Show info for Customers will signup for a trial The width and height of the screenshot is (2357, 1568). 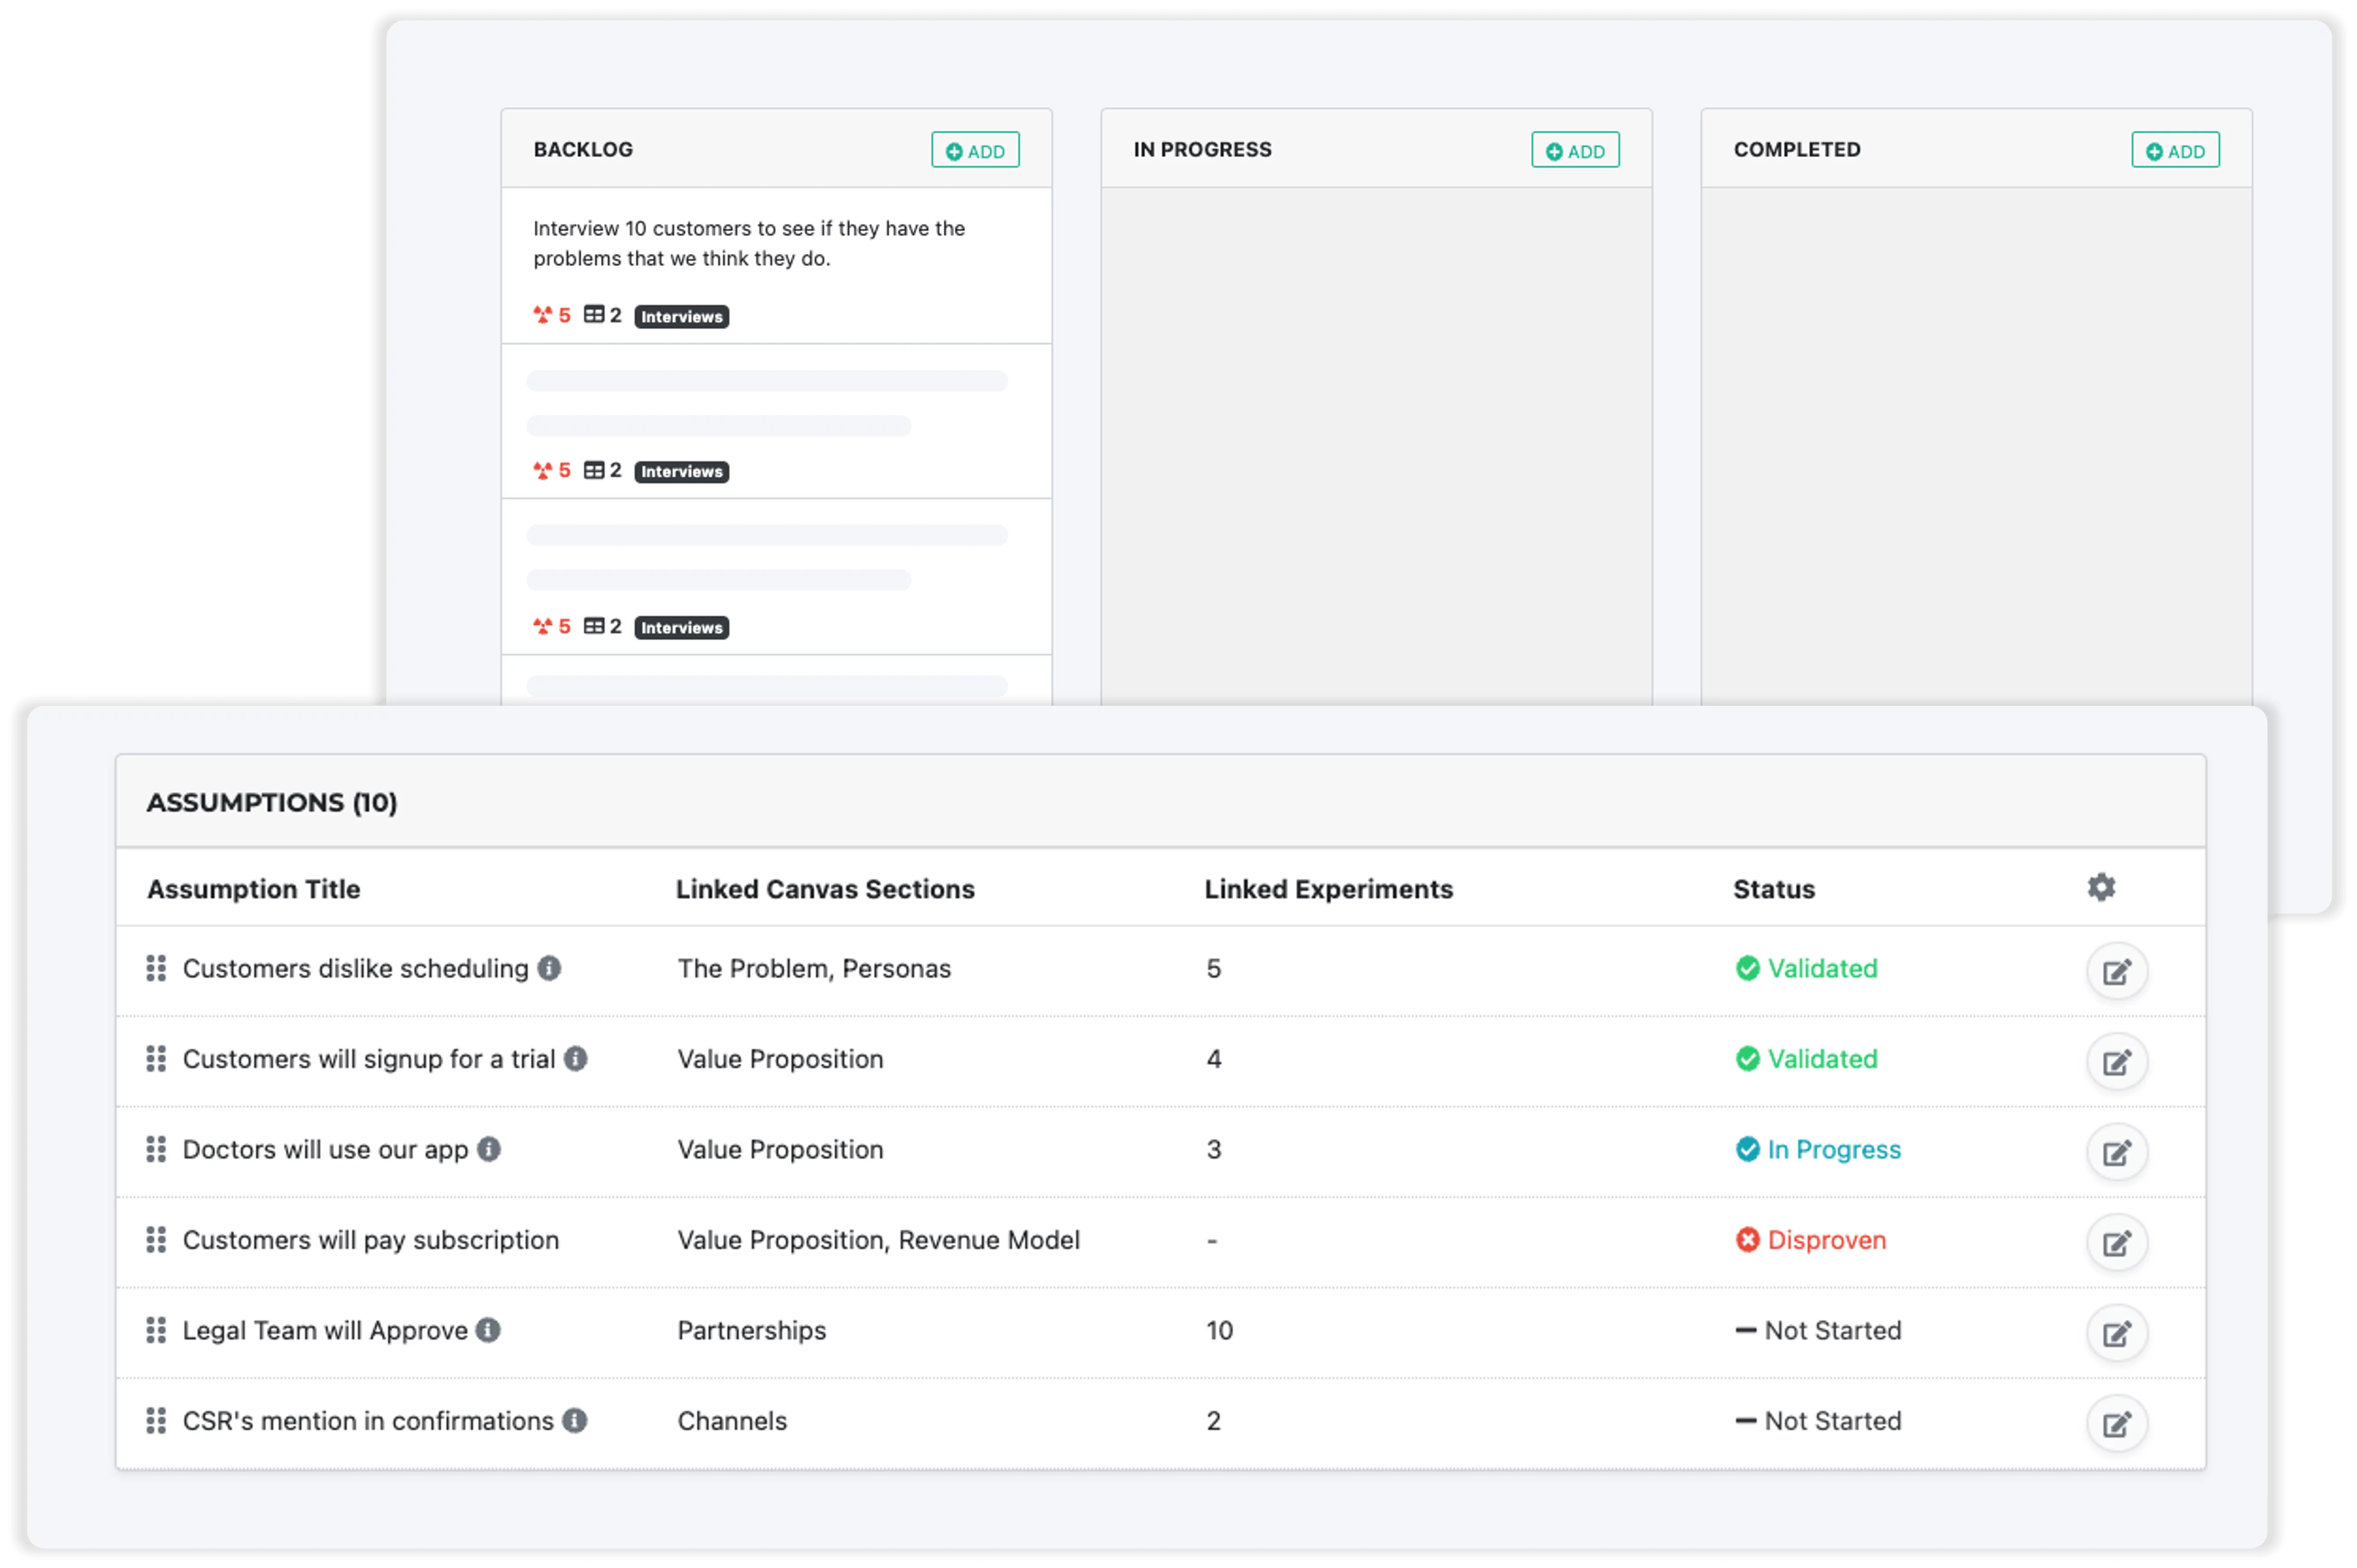(x=575, y=1058)
